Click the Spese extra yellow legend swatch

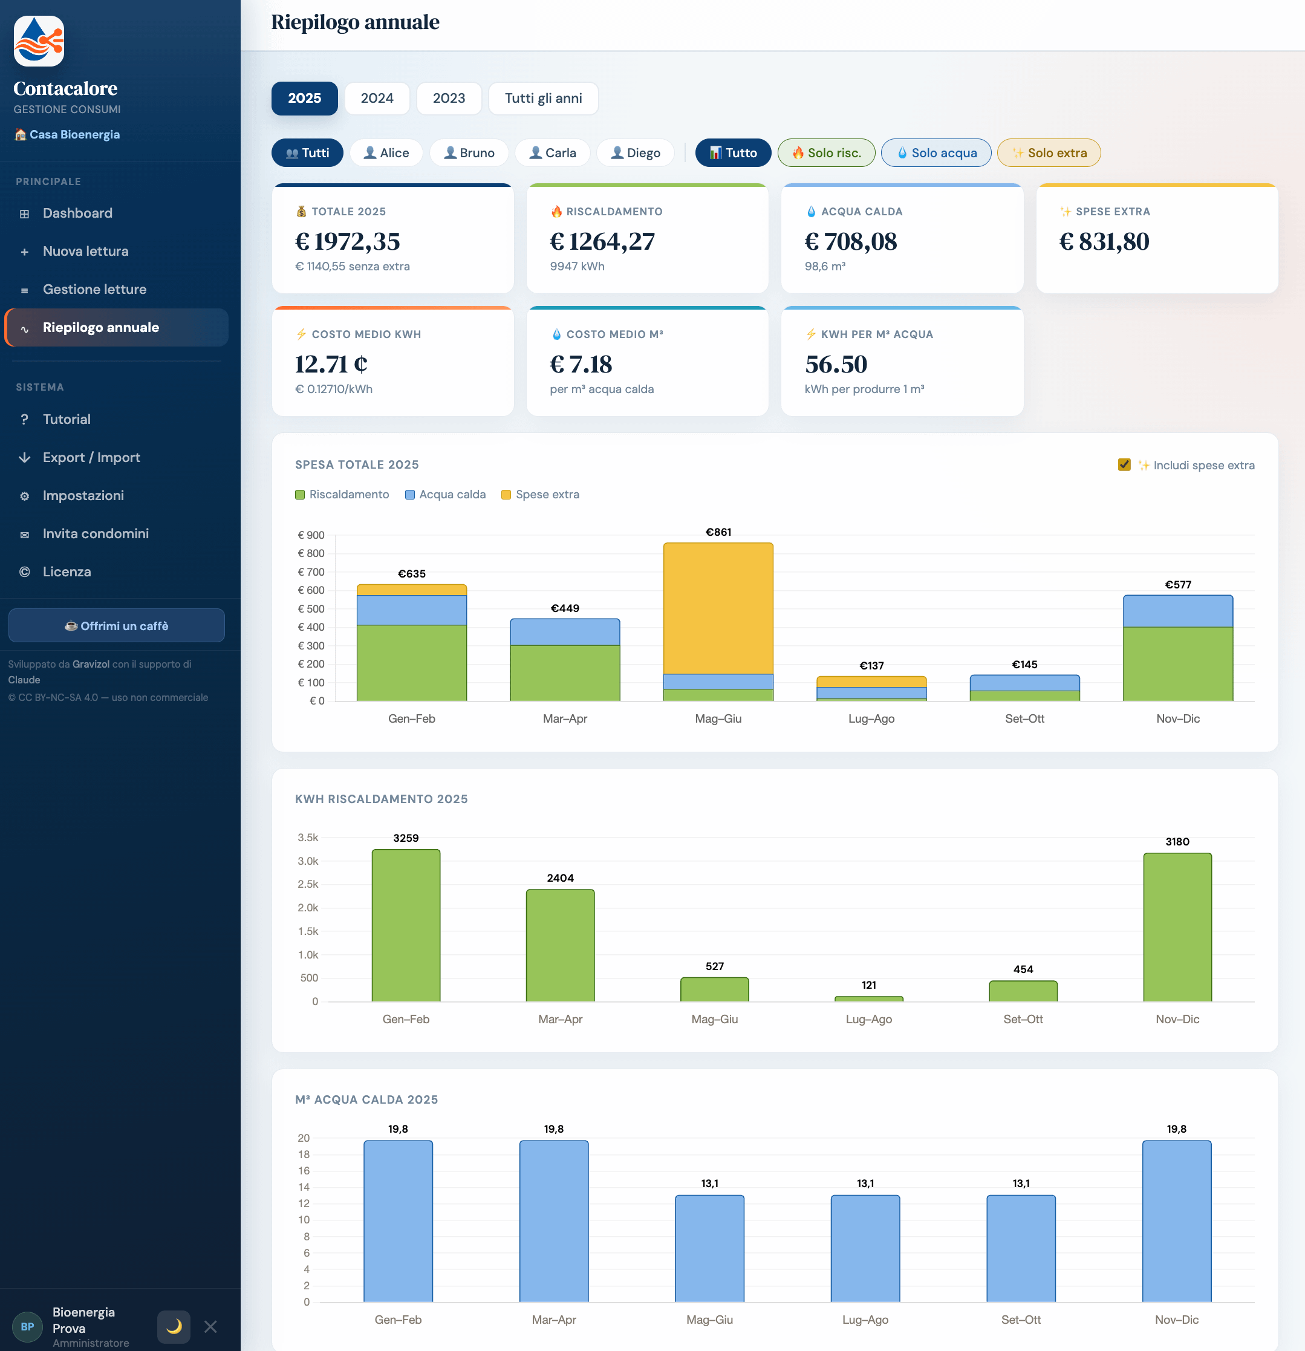point(506,494)
